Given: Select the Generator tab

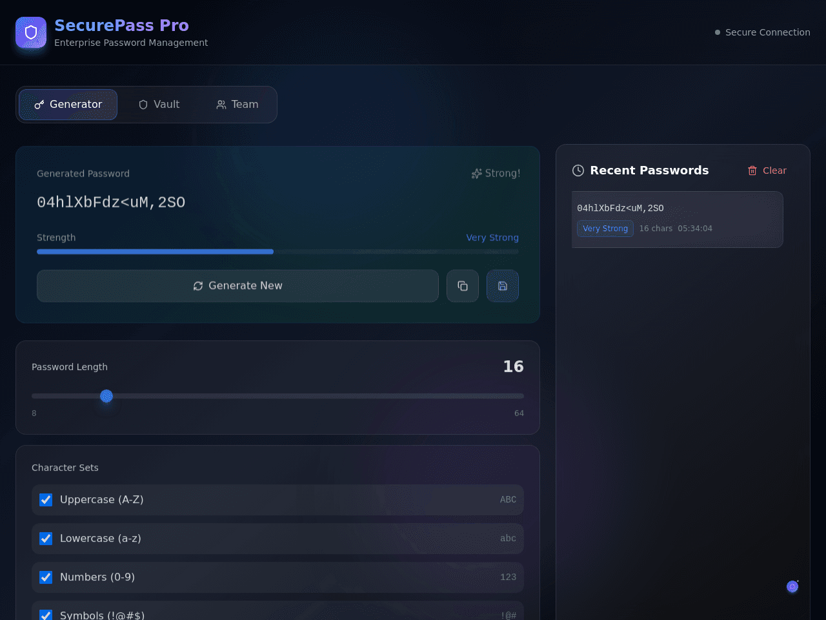Looking at the screenshot, I should tap(68, 105).
